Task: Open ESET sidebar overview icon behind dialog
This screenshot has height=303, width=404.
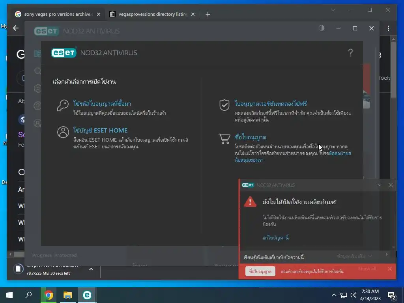Action: pos(37,54)
